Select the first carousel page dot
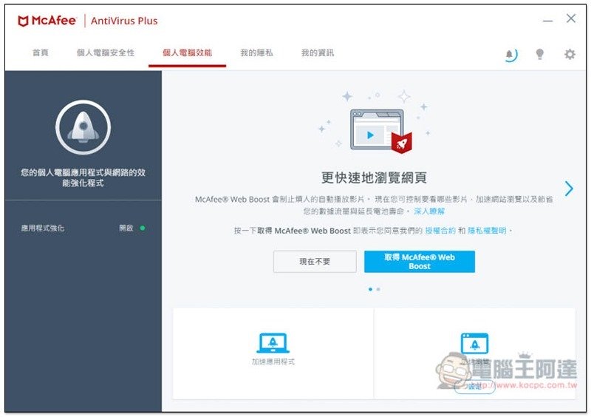 coord(370,289)
